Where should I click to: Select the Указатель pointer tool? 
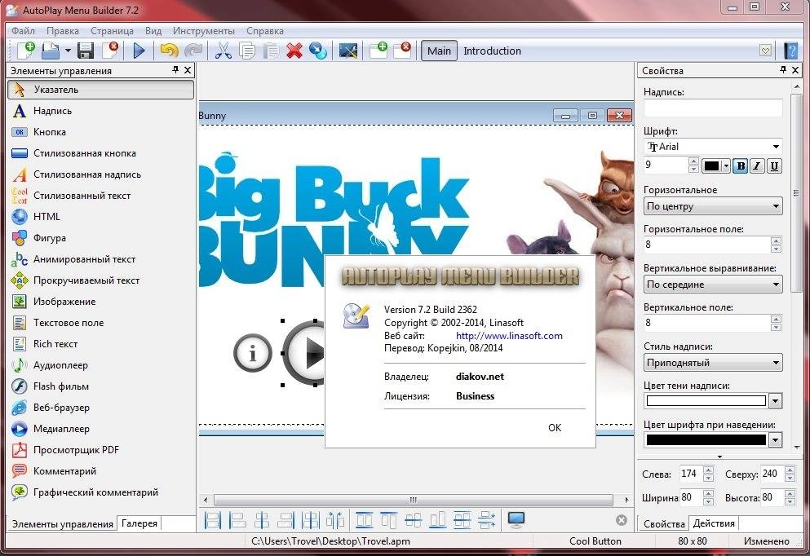100,90
